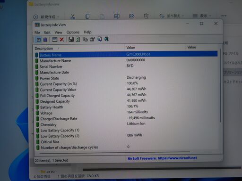Click the Save Selected Items floppy icon

click(x=71, y=39)
